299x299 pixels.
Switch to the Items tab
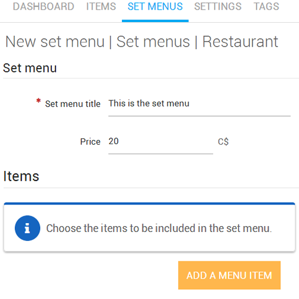click(101, 7)
